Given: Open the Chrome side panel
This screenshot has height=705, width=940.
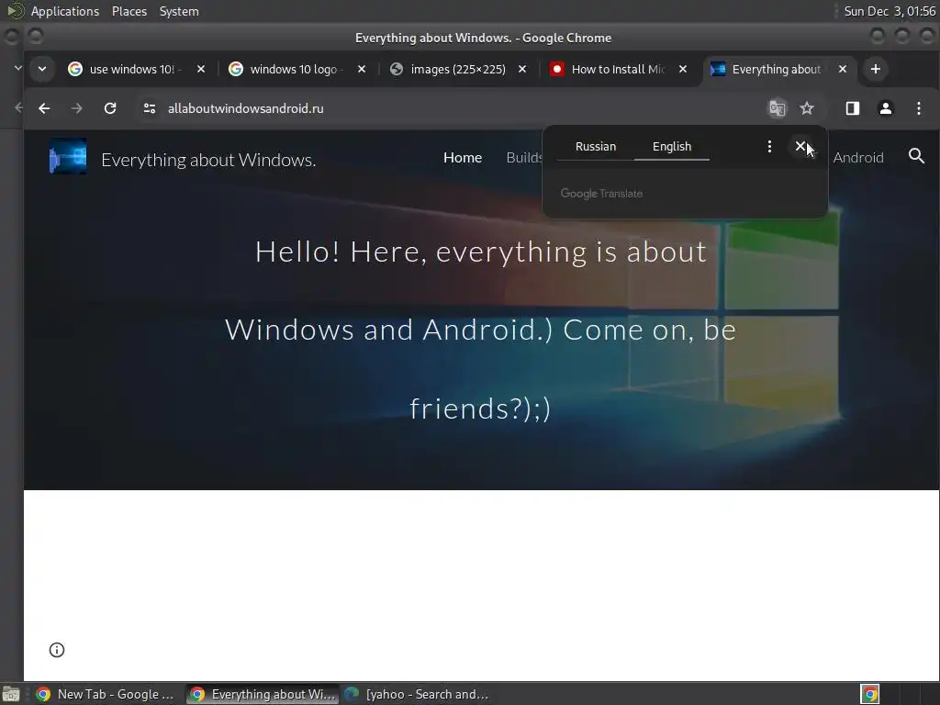Looking at the screenshot, I should pyautogui.click(x=853, y=108).
